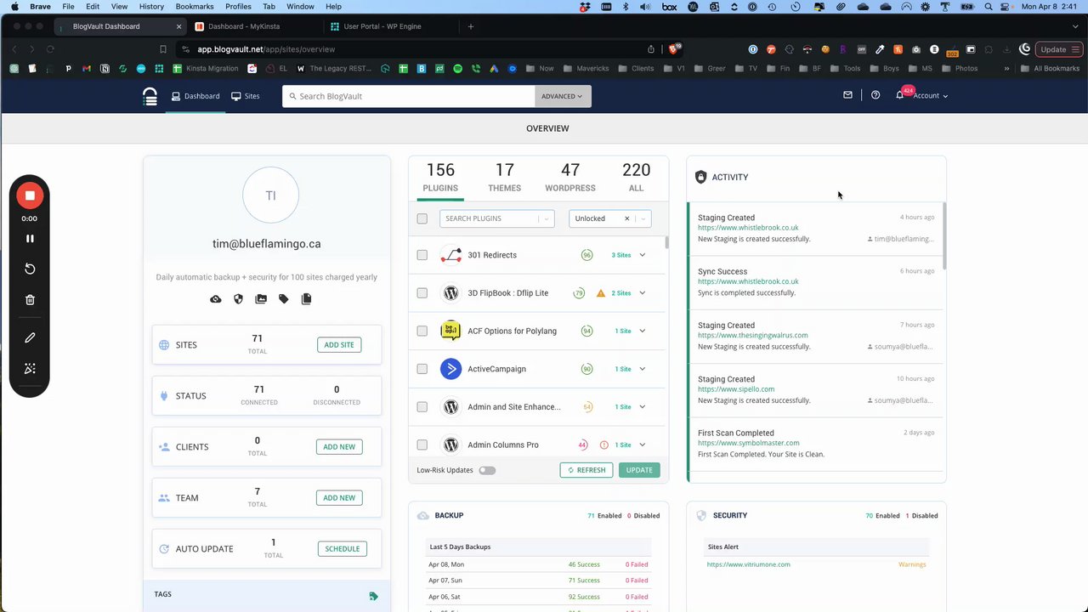The height and width of the screenshot is (612, 1088).
Task: Click the Brave Shields icon in address bar
Action: click(x=676, y=49)
